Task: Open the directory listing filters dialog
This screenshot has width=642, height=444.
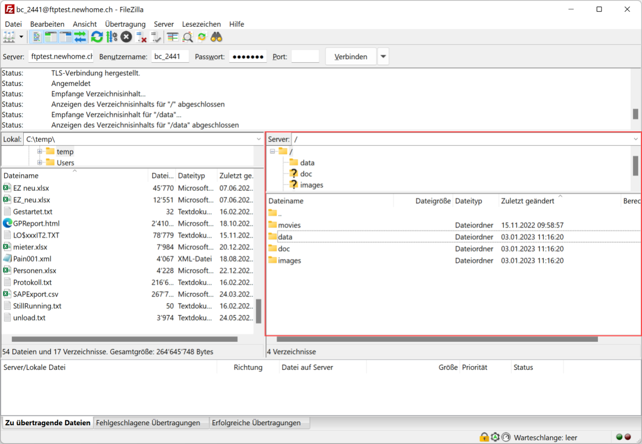Action: (x=172, y=37)
